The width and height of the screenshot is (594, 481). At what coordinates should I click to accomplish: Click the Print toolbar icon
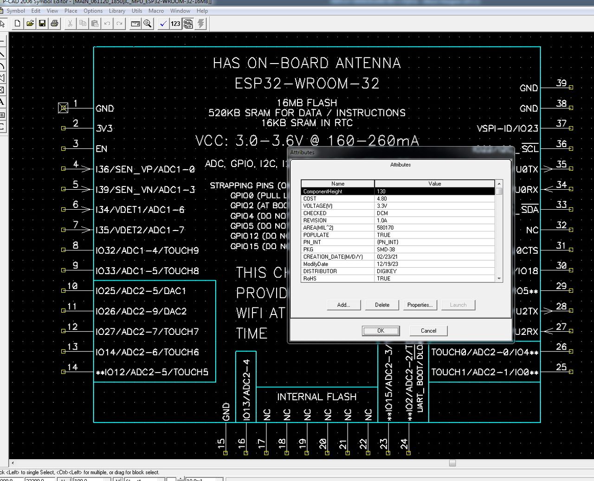[54, 23]
